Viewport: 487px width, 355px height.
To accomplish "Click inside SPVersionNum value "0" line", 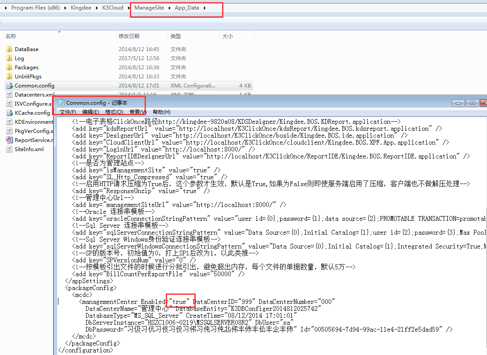I will click(x=134, y=260).
